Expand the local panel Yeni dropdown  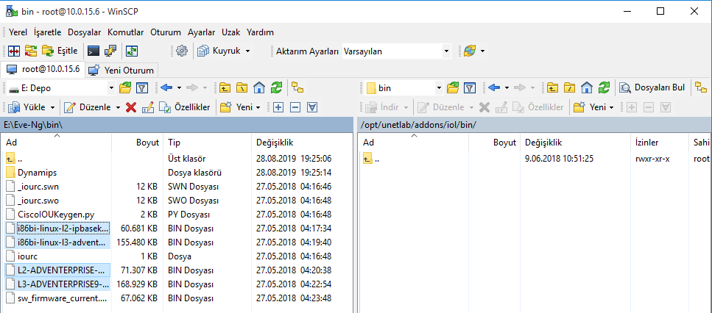coord(258,107)
